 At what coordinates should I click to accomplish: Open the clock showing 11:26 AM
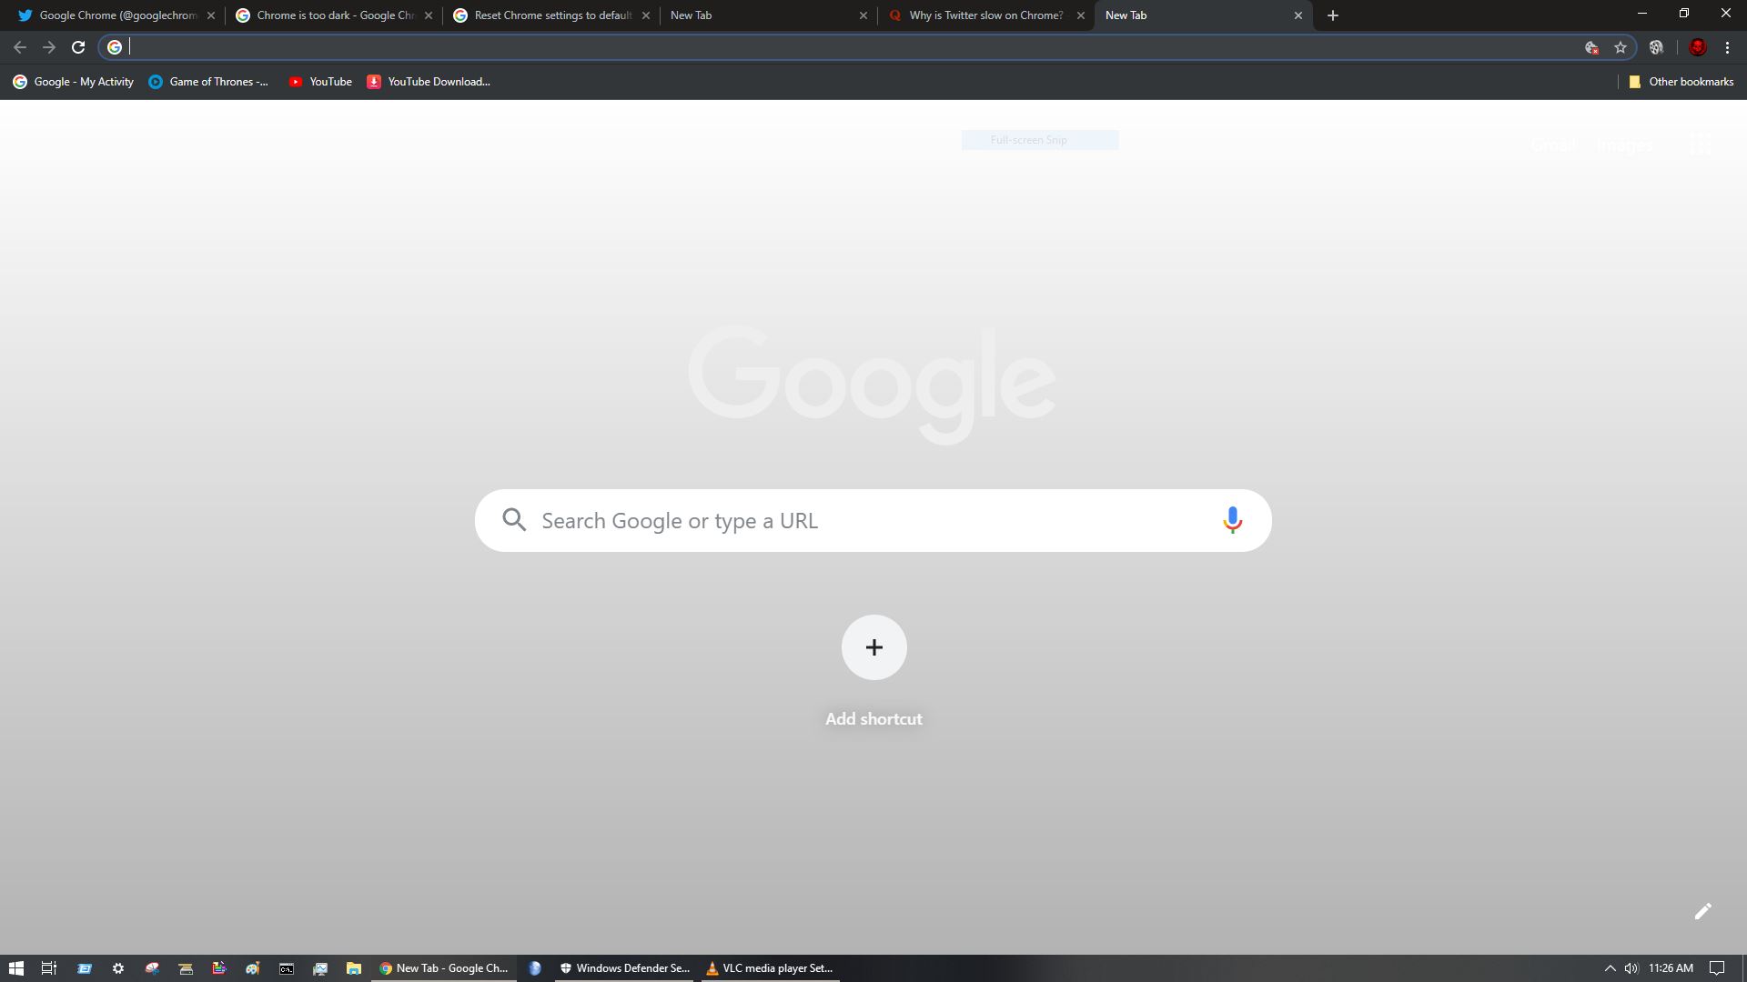click(1671, 968)
